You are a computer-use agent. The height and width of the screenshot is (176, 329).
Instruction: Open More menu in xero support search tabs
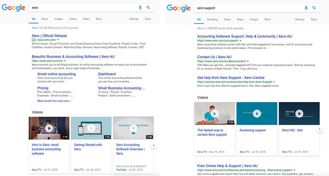(268, 19)
